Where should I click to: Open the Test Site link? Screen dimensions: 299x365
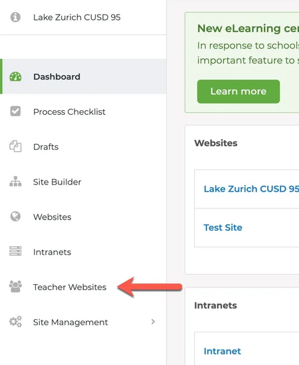pyautogui.click(x=223, y=228)
